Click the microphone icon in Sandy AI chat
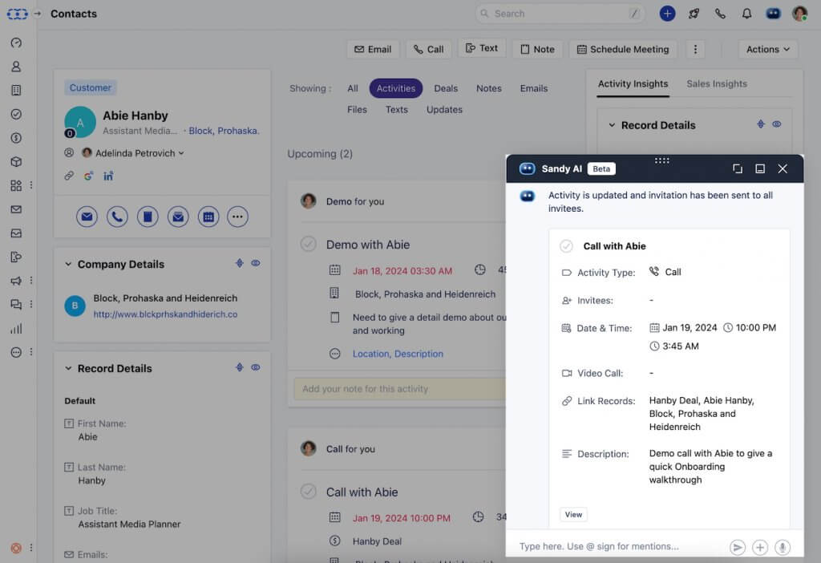The image size is (821, 563). point(782,546)
